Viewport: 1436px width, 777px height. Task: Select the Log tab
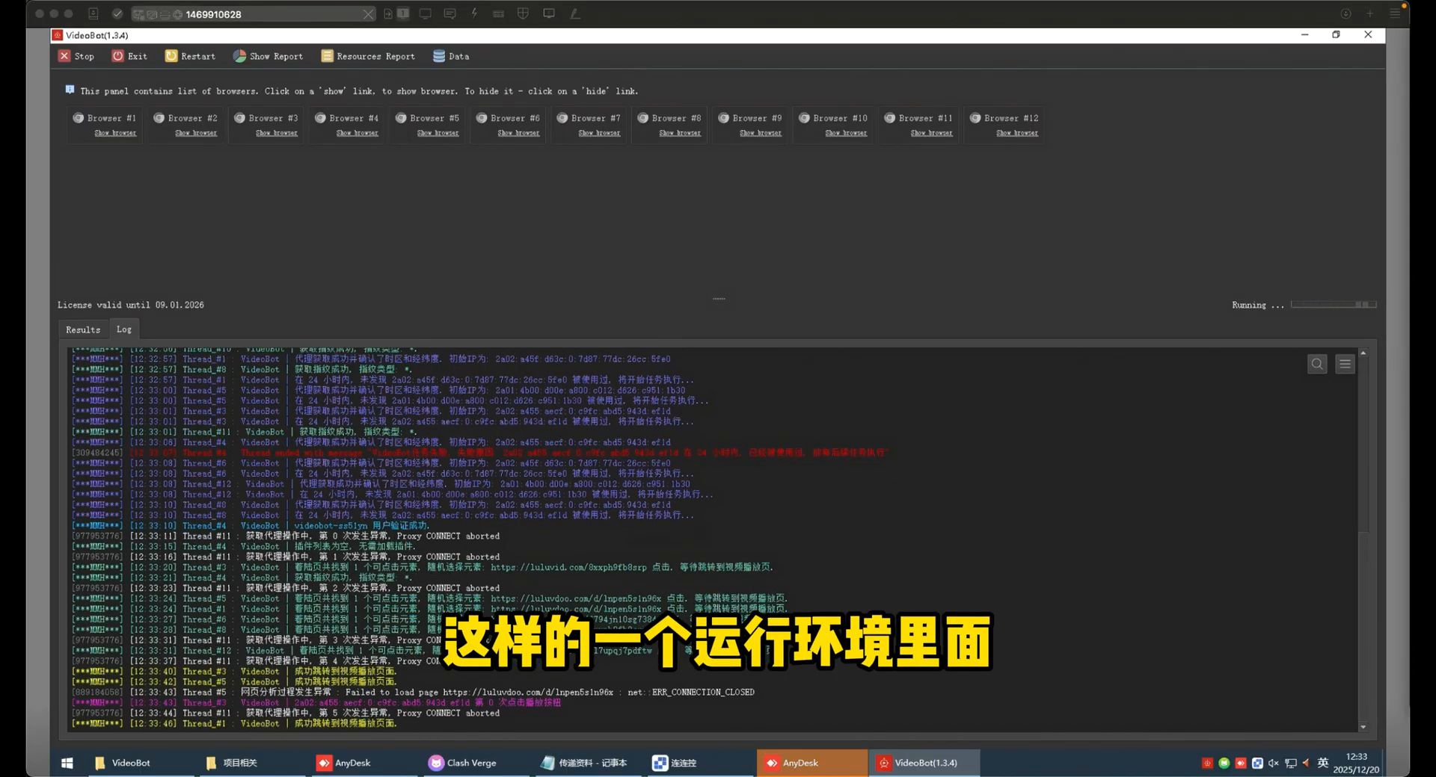(124, 329)
